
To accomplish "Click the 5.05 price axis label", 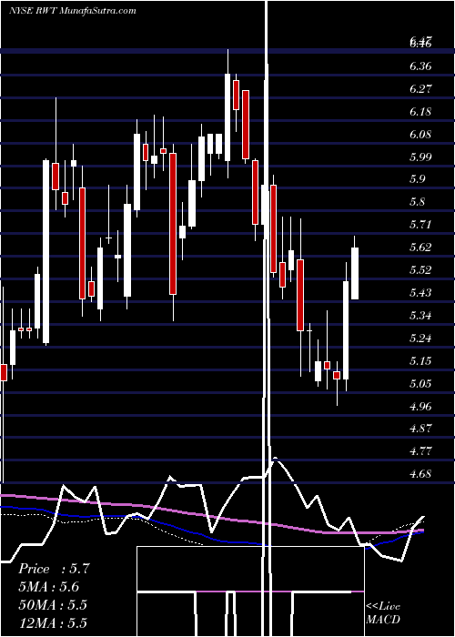I will pos(421,384).
